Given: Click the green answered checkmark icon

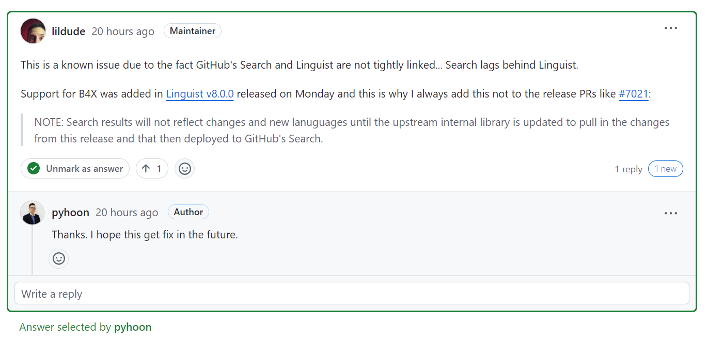Looking at the screenshot, I should pos(33,168).
